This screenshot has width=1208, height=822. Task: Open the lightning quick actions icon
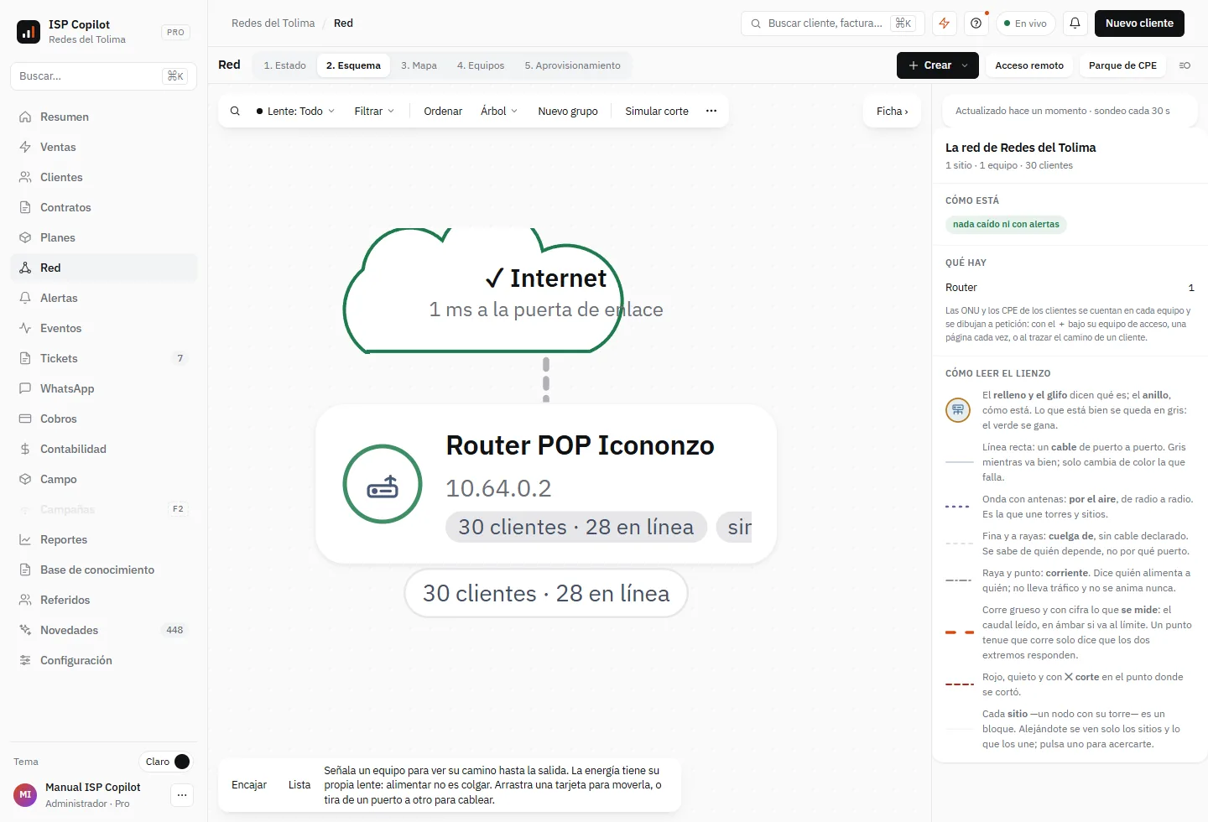[945, 23]
